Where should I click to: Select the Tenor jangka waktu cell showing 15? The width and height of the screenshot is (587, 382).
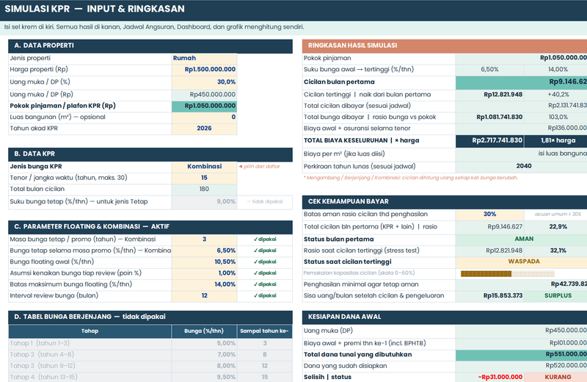[x=204, y=178]
